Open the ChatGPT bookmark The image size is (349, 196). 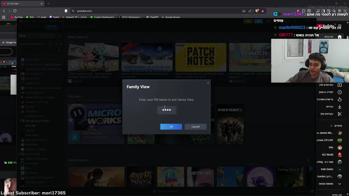152,17
